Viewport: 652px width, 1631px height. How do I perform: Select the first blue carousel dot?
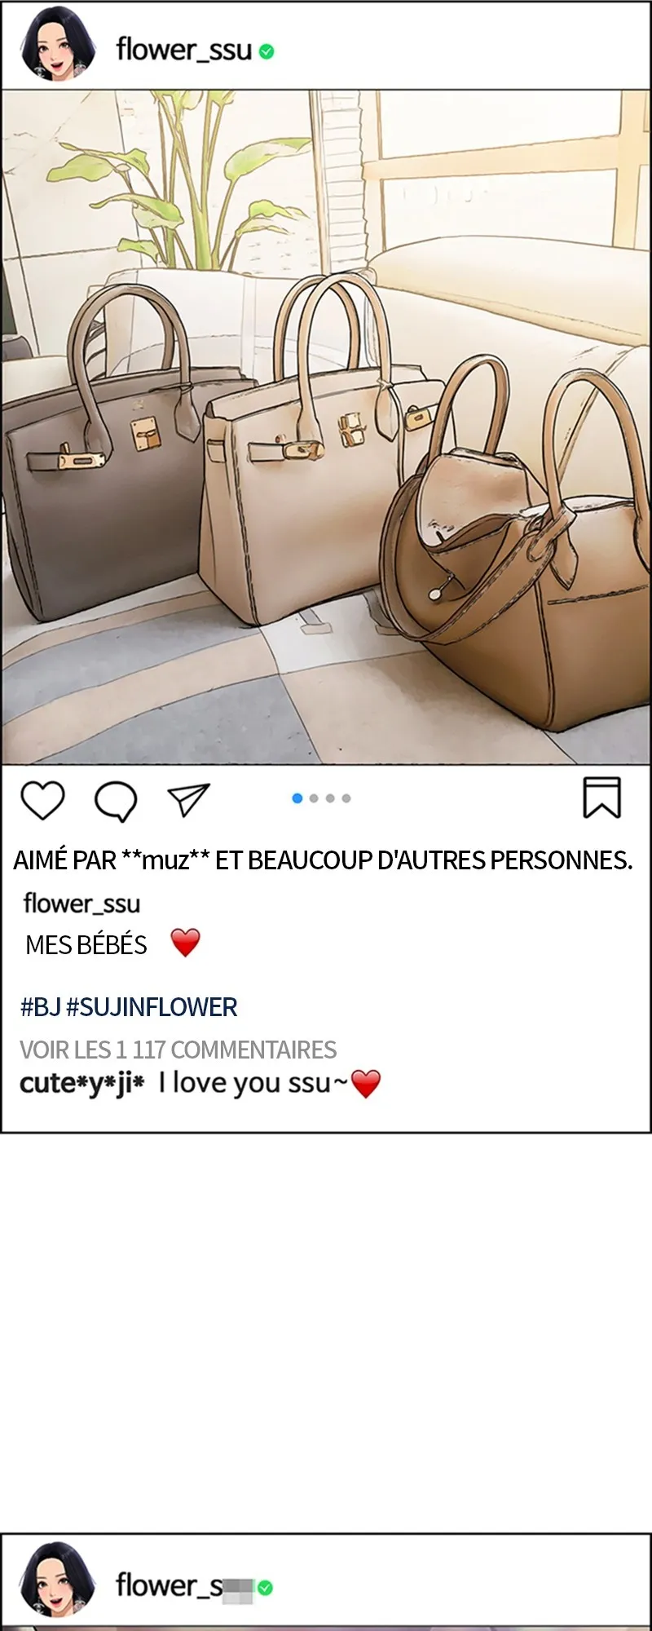[x=297, y=798]
